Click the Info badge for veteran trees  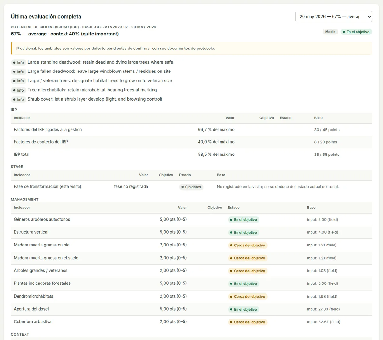[x=19, y=81]
